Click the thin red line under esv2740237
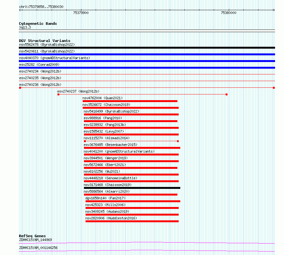 click(x=142, y=94)
